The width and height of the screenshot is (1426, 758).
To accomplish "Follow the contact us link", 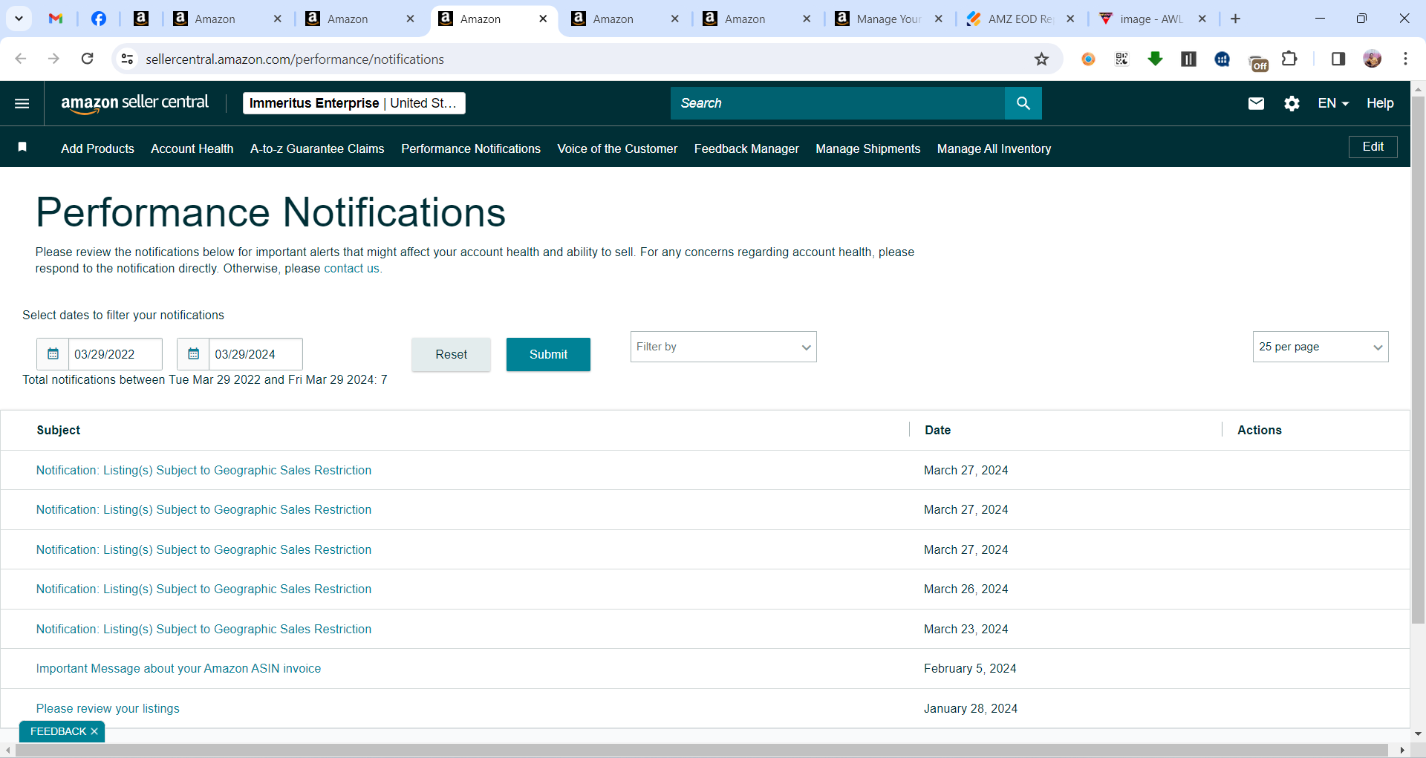I will pyautogui.click(x=351, y=269).
